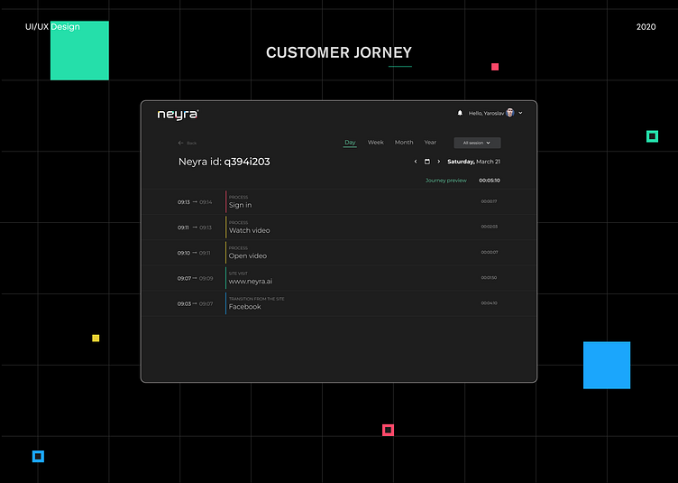Viewport: 678px width, 483px height.
Task: Switch to the Week tab
Action: 376,143
